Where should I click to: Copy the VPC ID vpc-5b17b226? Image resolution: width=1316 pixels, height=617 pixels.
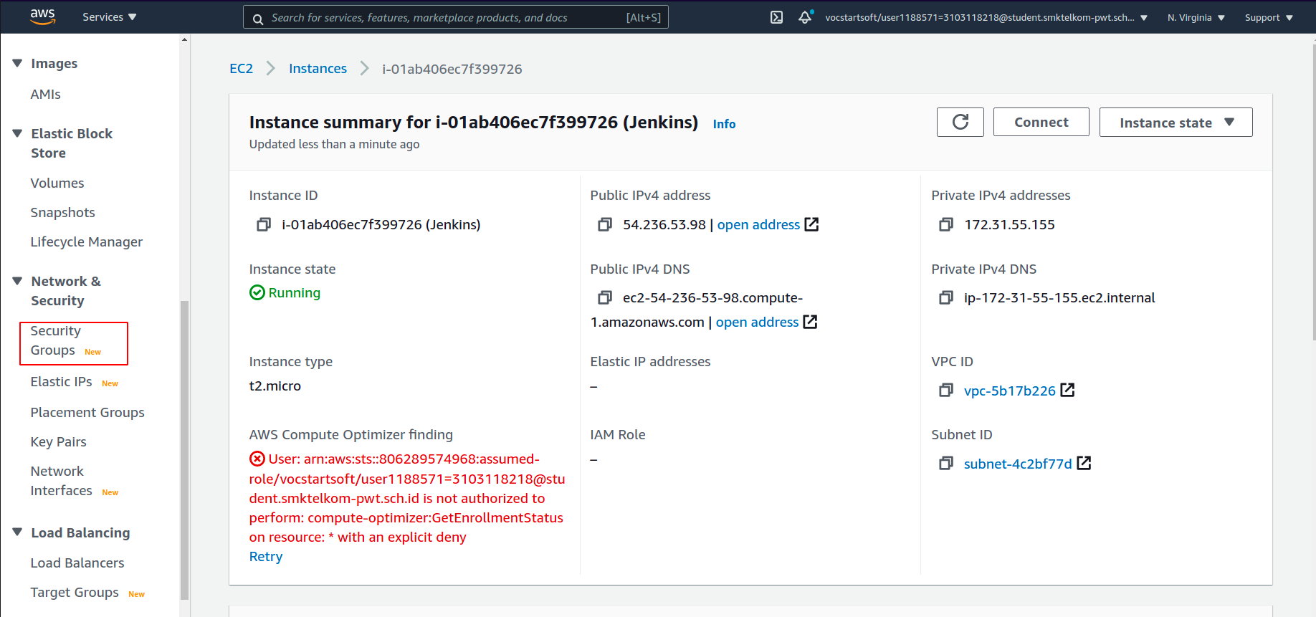tap(946, 391)
